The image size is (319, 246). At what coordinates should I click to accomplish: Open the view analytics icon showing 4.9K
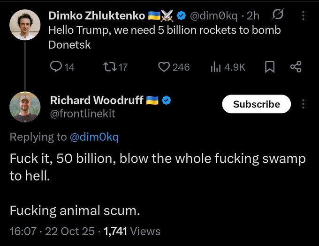(215, 67)
